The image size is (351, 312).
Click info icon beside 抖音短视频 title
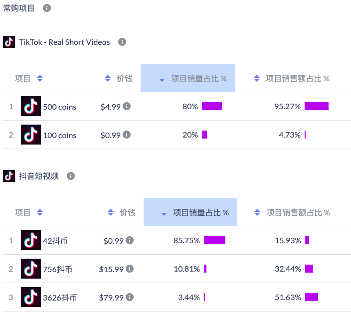[x=71, y=176]
